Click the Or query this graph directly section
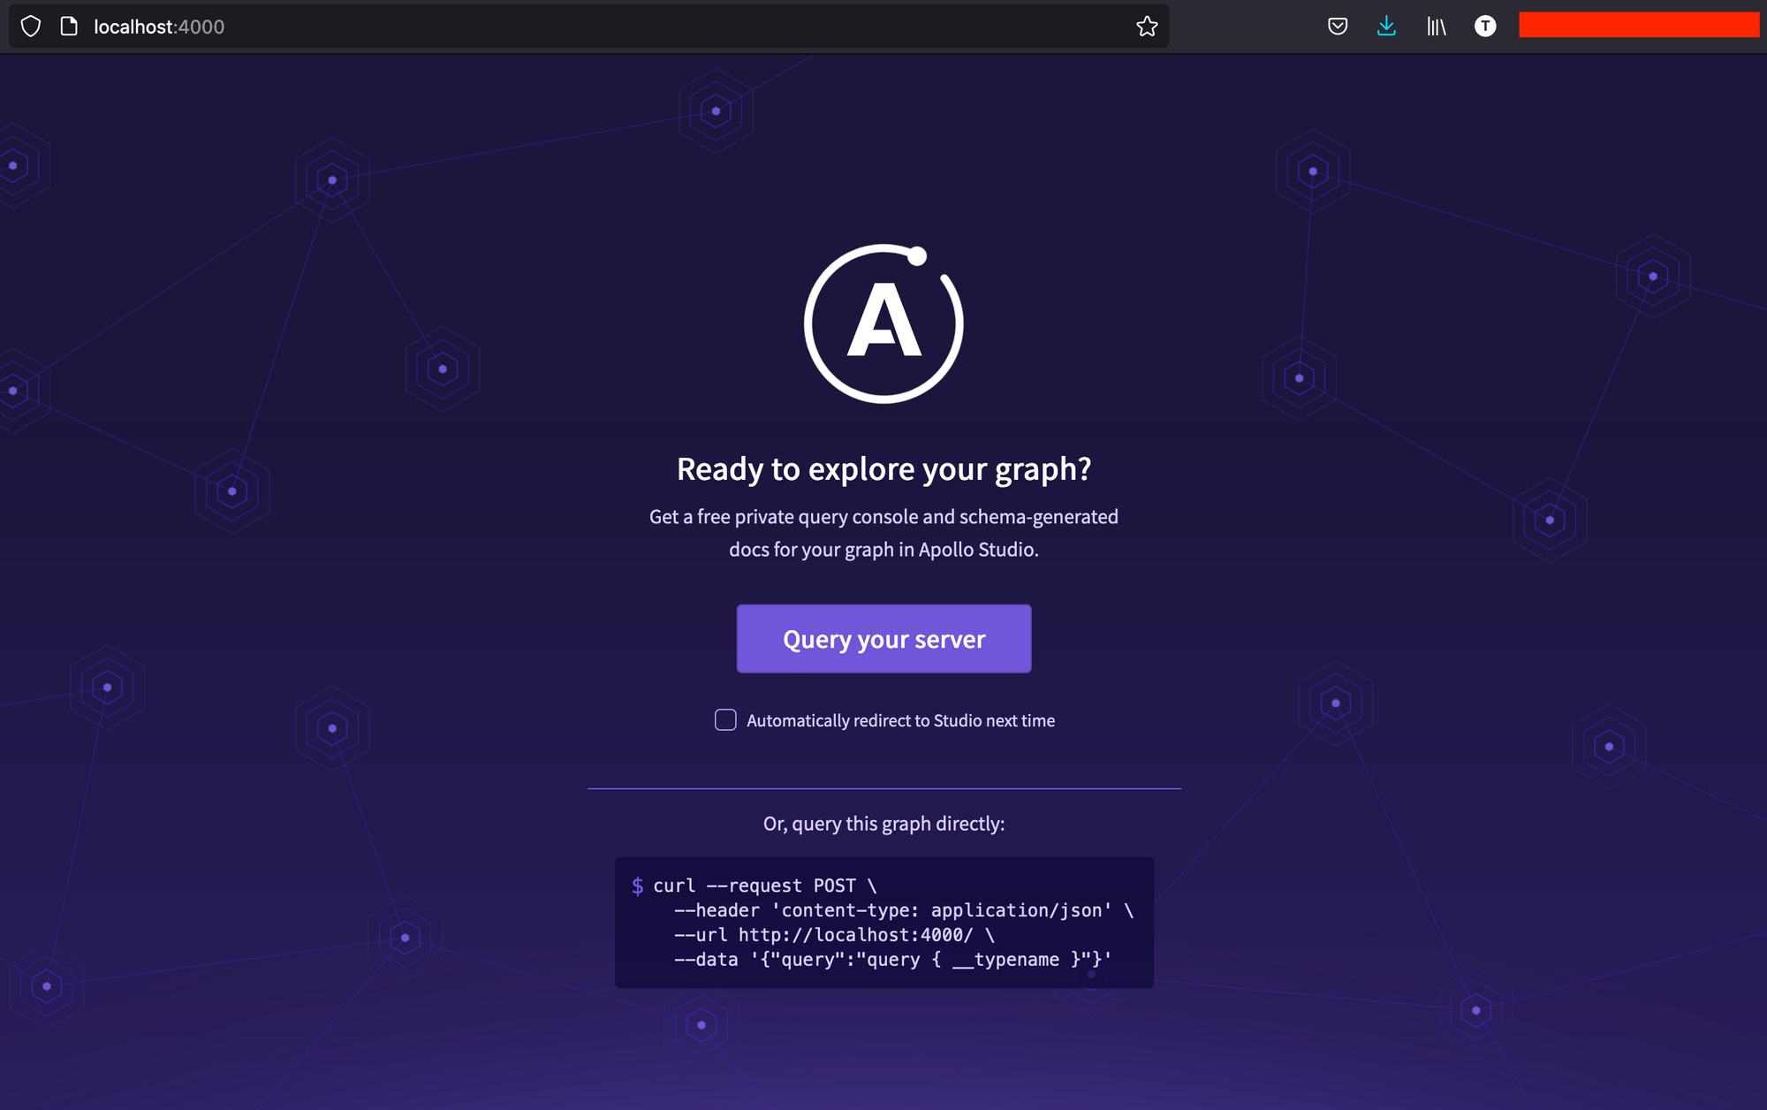Viewport: 1767px width, 1110px height. (883, 822)
